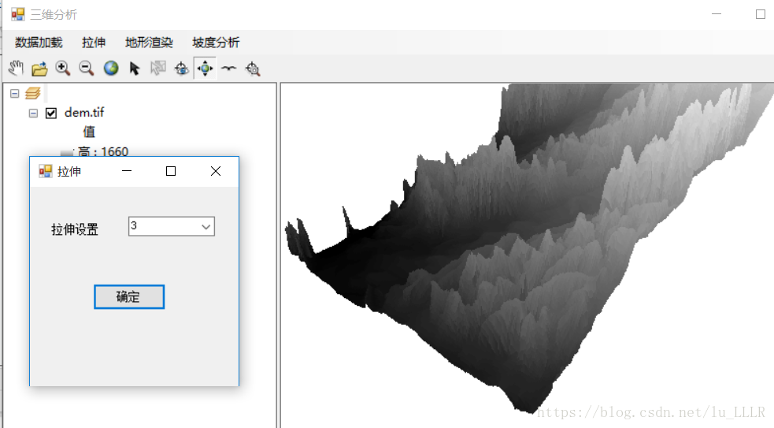Select the Fly bird tool
Image resolution: width=774 pixels, height=428 pixels.
click(x=228, y=69)
